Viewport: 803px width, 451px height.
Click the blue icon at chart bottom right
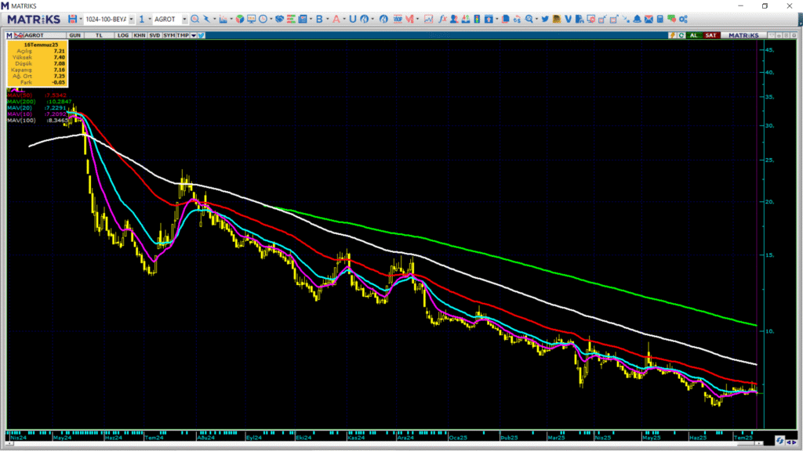779,440
